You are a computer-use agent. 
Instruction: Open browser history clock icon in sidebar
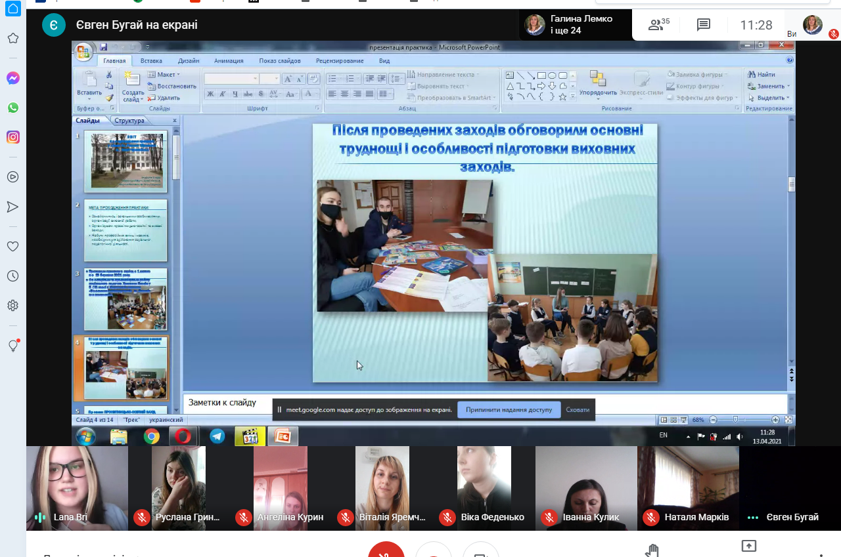[x=12, y=276]
